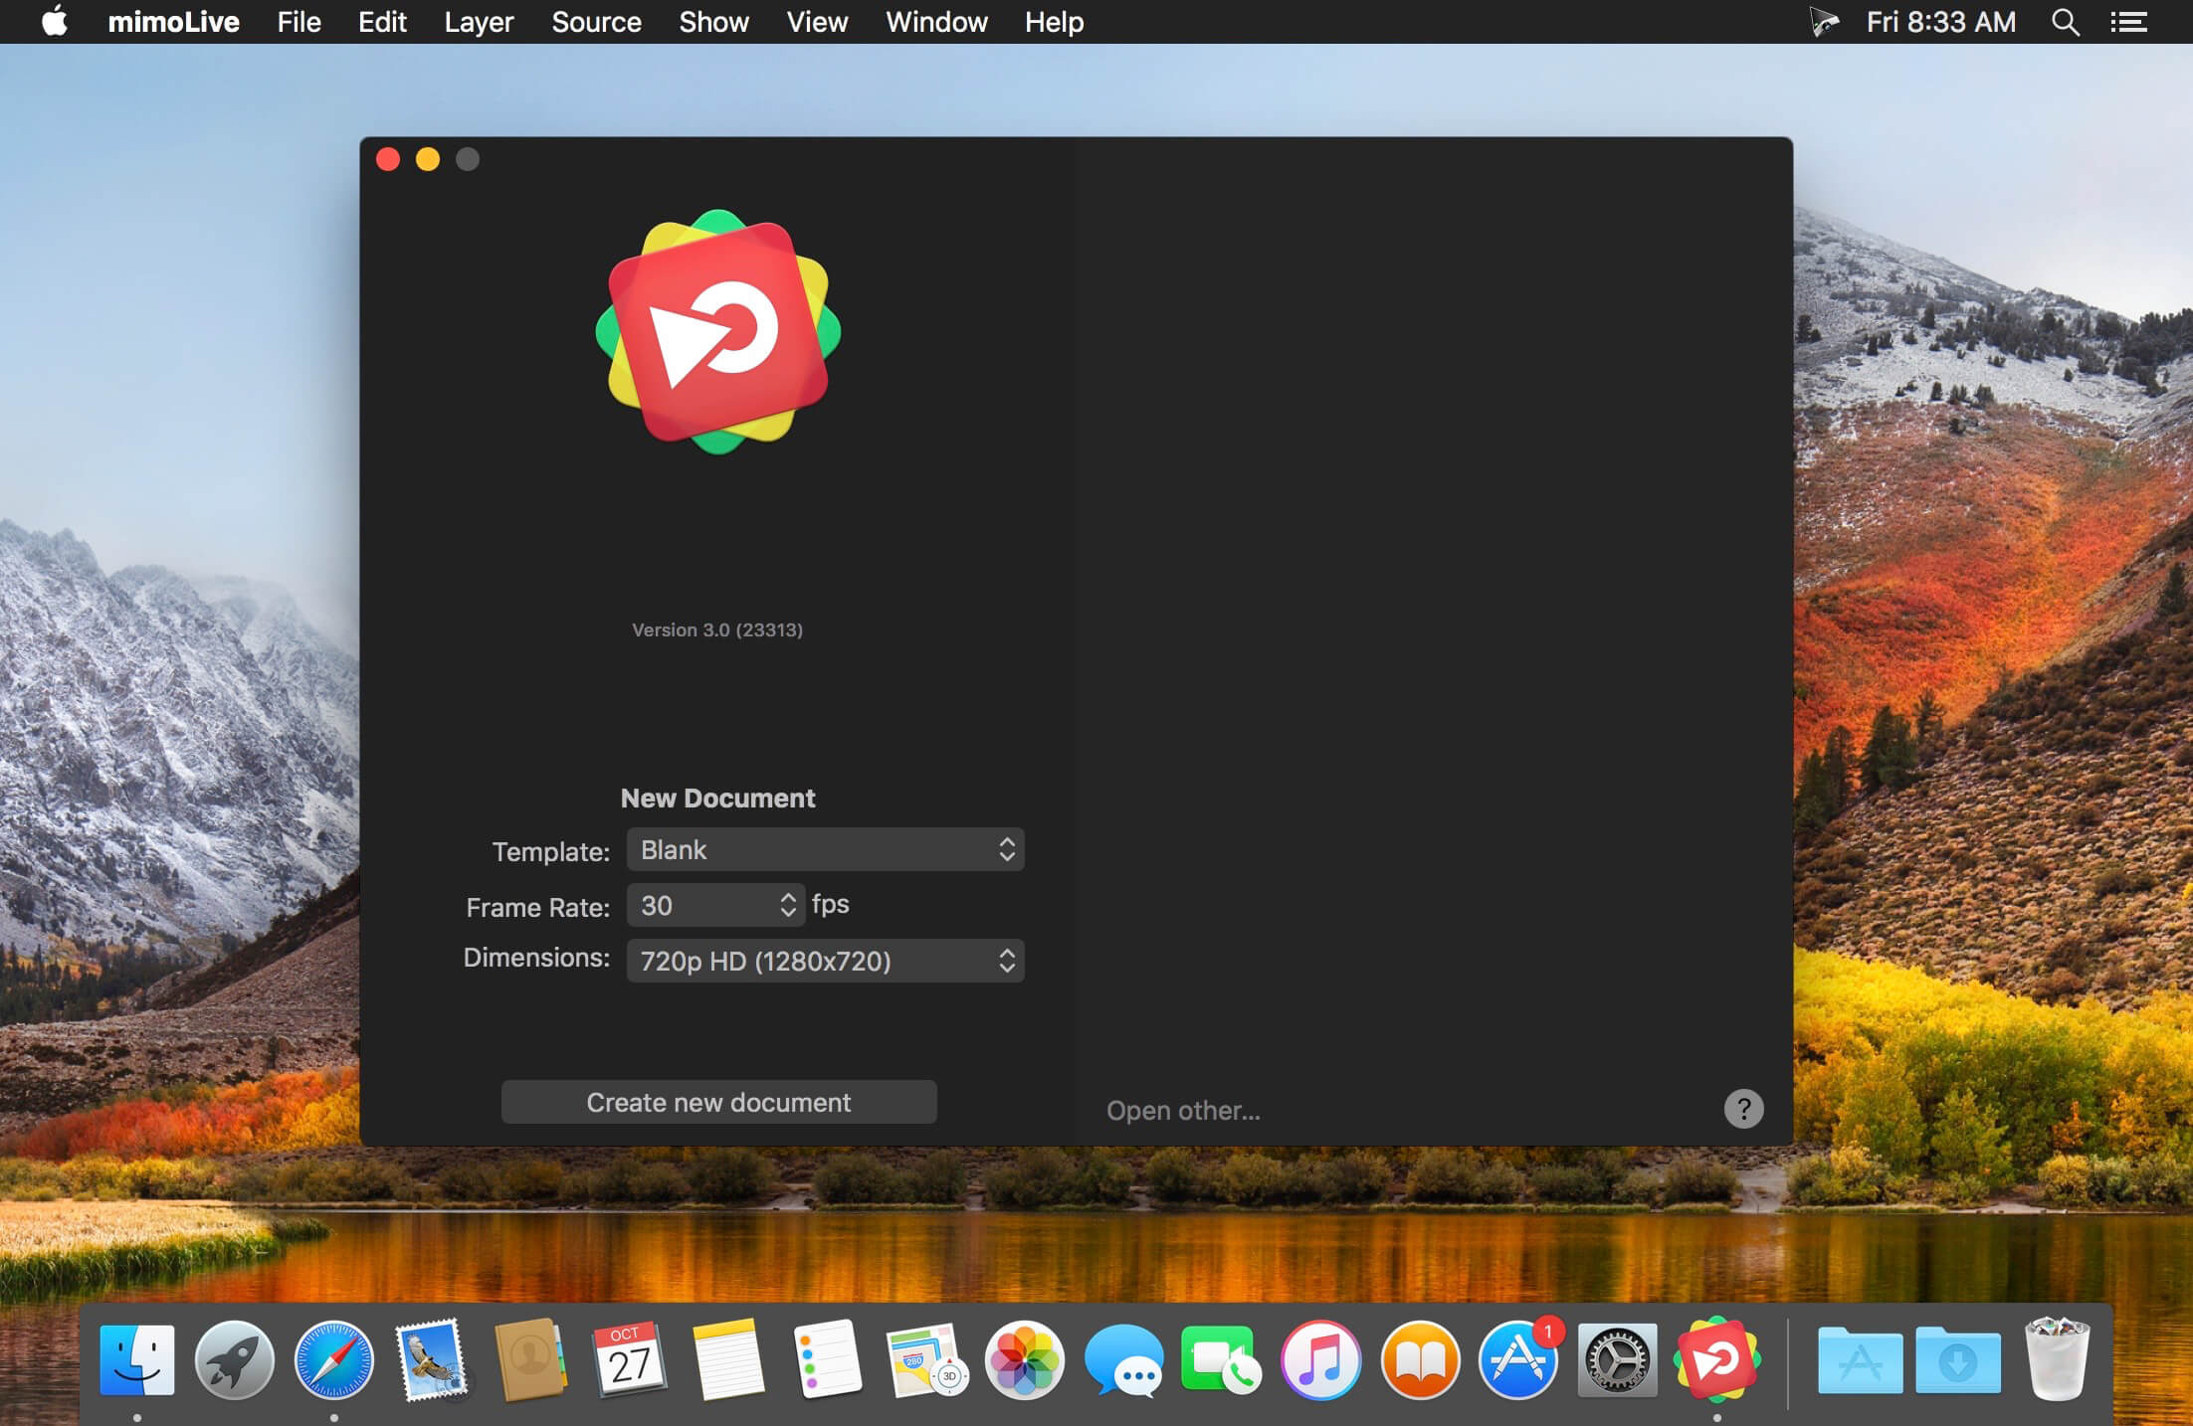Open Launchpad from the Dock
This screenshot has width=2193, height=1426.
point(235,1359)
